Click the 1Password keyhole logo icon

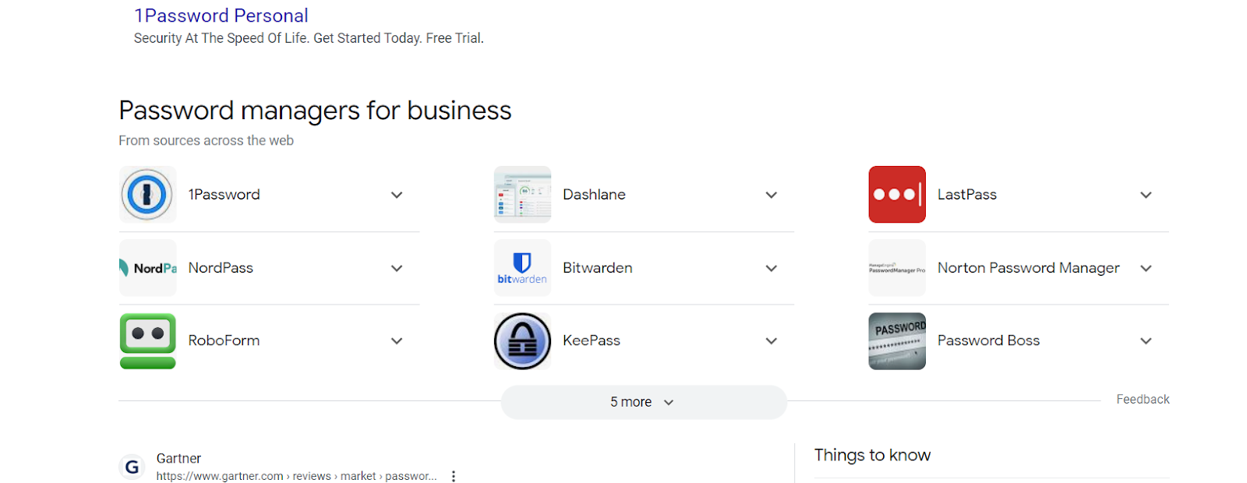point(147,195)
